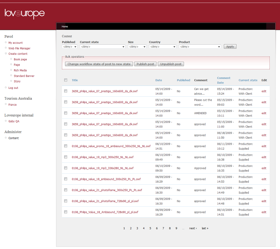Choose Book page under Create content
This screenshot has width=280, height=249.
[x=20, y=59]
